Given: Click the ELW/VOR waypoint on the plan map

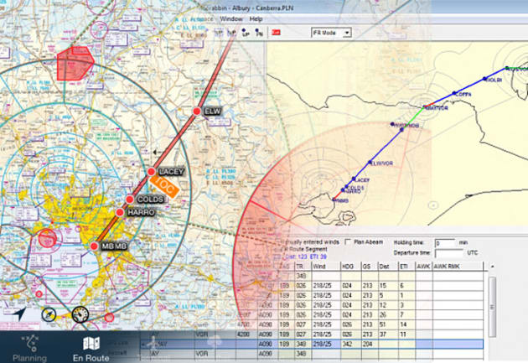Looking at the screenshot, I should pyautogui.click(x=370, y=163).
